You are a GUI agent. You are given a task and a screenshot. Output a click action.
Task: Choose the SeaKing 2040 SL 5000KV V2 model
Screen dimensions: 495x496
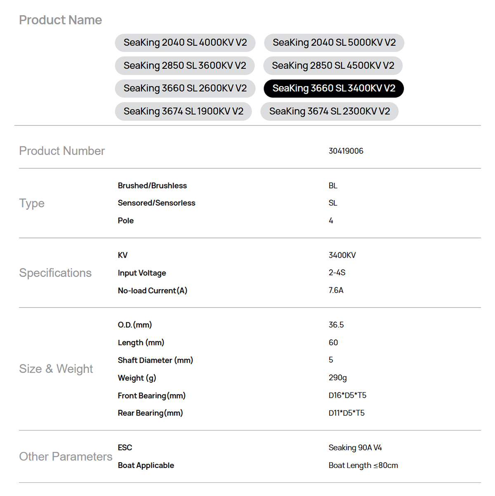tap(334, 43)
